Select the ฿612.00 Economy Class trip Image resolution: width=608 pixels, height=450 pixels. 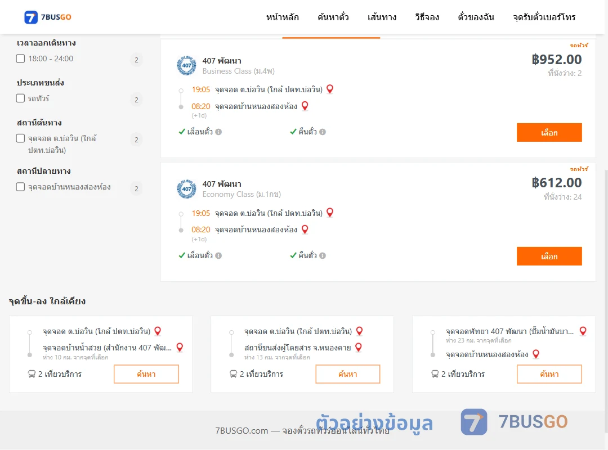click(x=549, y=256)
